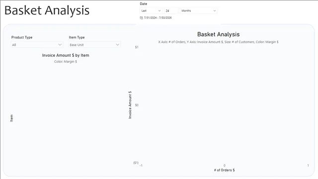Click the 'Product Type' slicer label
This screenshot has height=179, width=318.
pyautogui.click(x=22, y=37)
